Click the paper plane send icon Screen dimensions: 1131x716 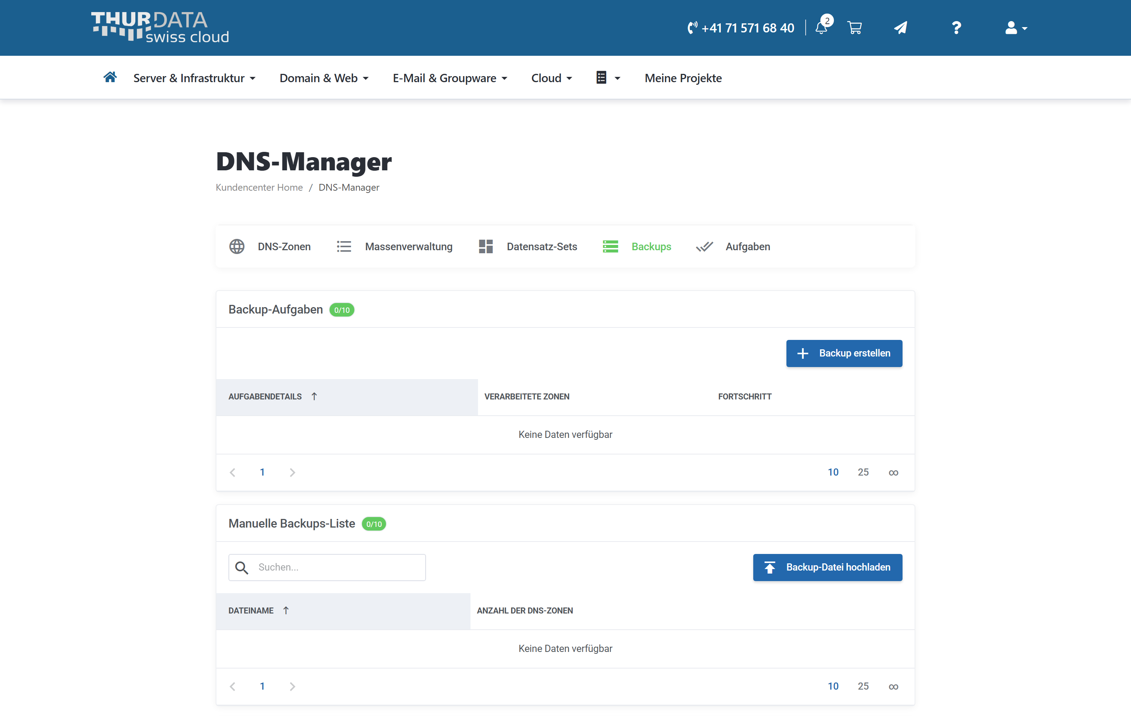(900, 28)
